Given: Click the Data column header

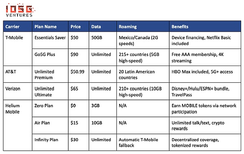Looking at the screenshot, I should coord(103,26).
